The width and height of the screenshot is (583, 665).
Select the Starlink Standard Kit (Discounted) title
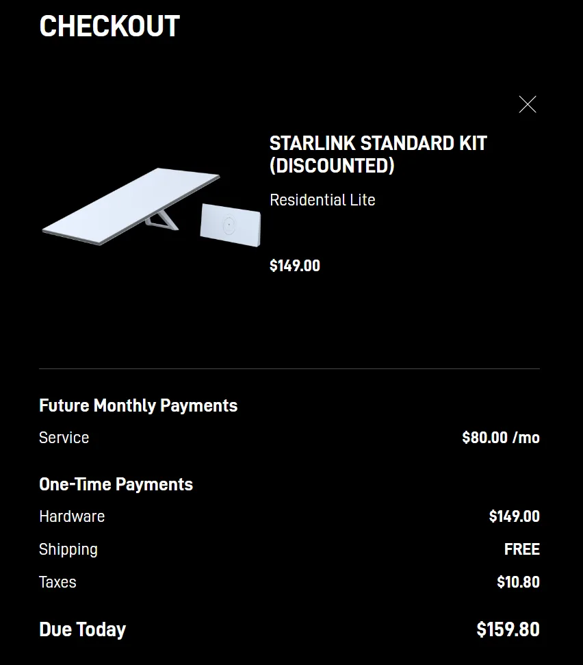[x=378, y=154]
